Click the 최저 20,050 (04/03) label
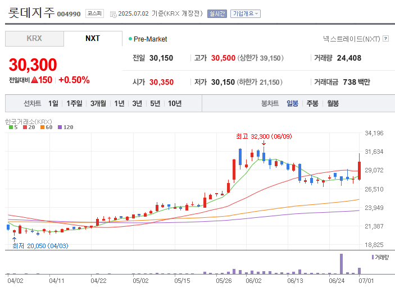The image size is (395, 288). (40, 246)
